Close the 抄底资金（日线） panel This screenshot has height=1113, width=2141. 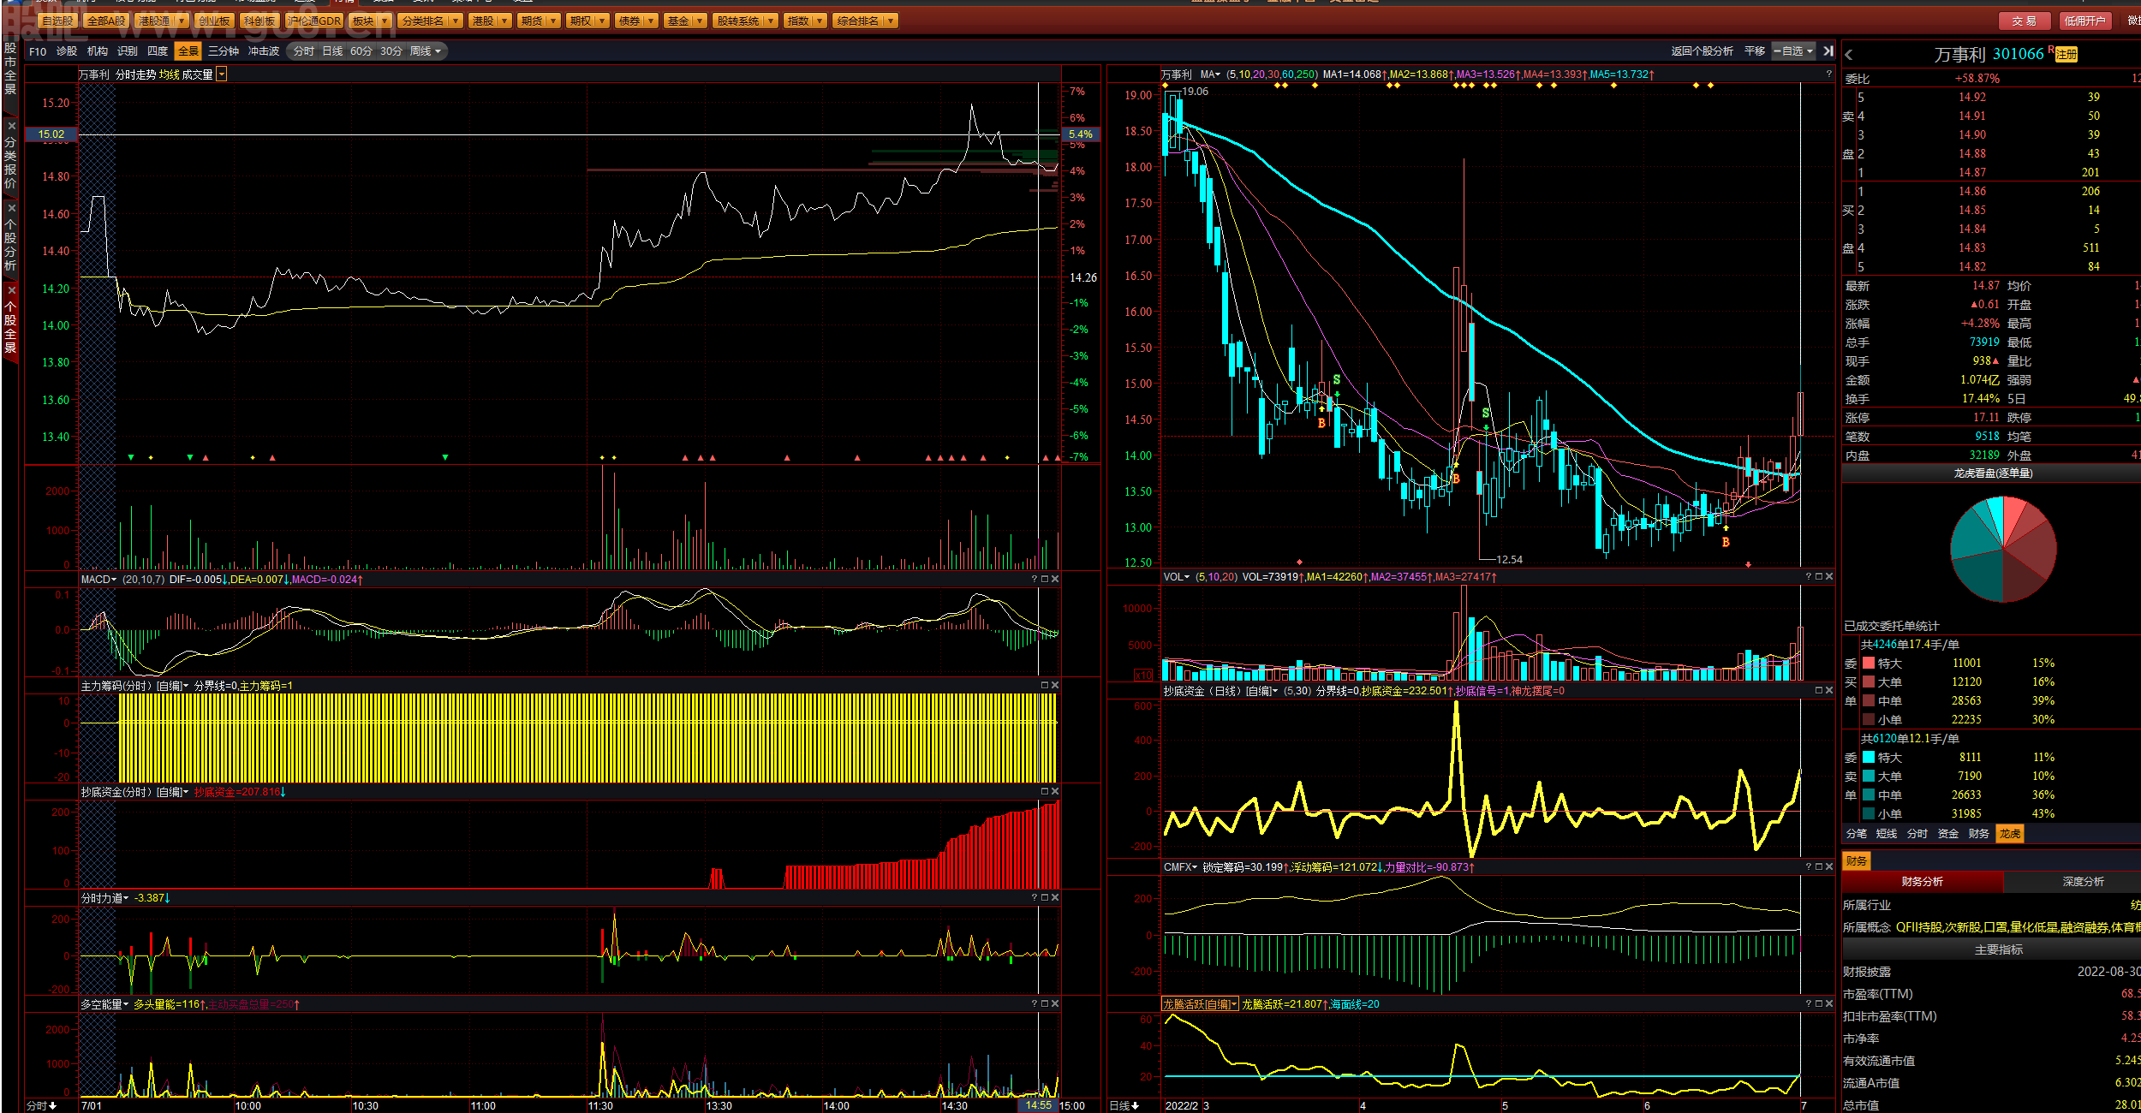click(1829, 691)
